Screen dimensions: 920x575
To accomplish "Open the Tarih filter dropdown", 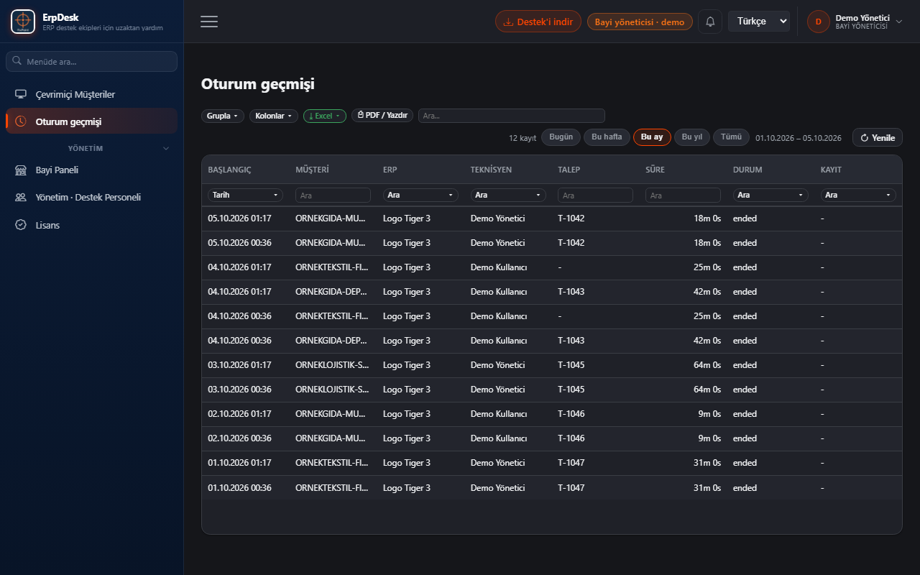I will 245,195.
